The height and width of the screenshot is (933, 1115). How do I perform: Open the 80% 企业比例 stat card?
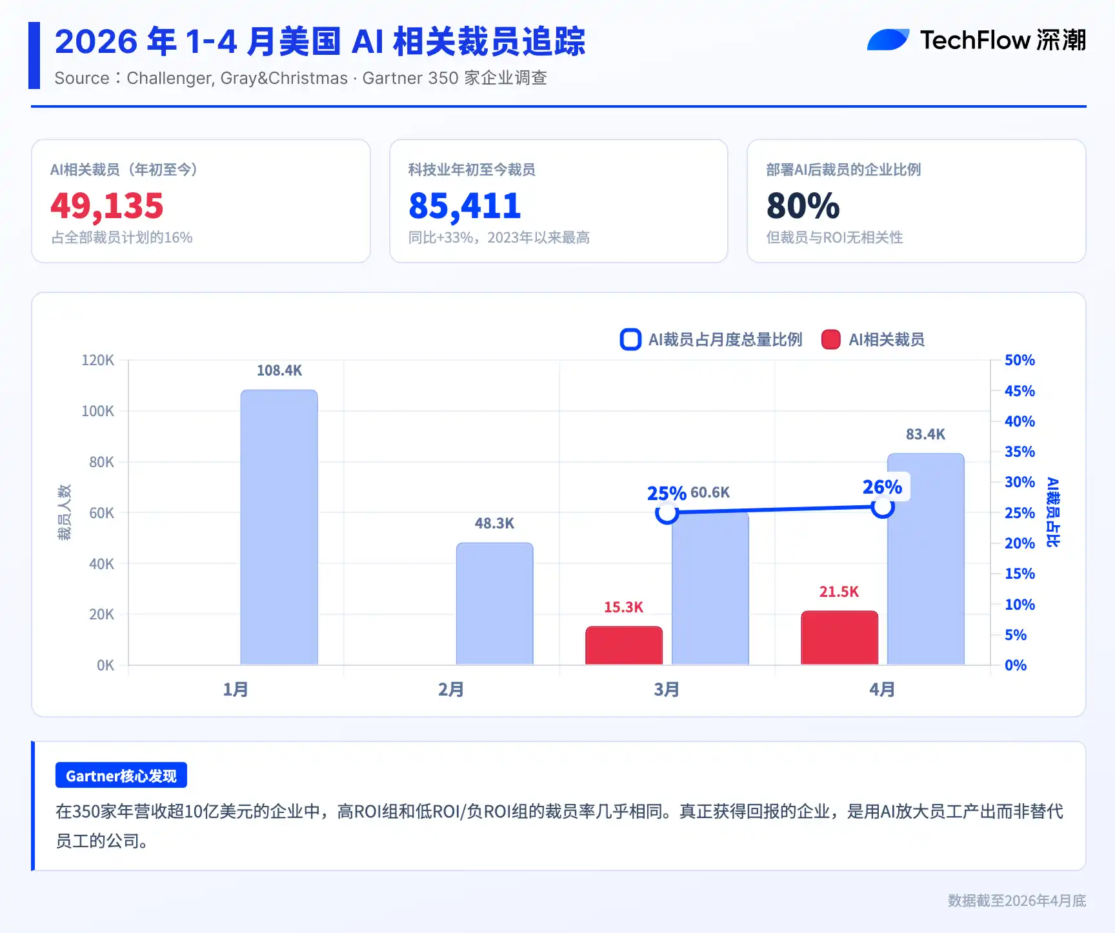coord(916,201)
